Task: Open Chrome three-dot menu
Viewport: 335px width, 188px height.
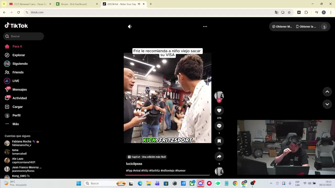Action: (331, 12)
